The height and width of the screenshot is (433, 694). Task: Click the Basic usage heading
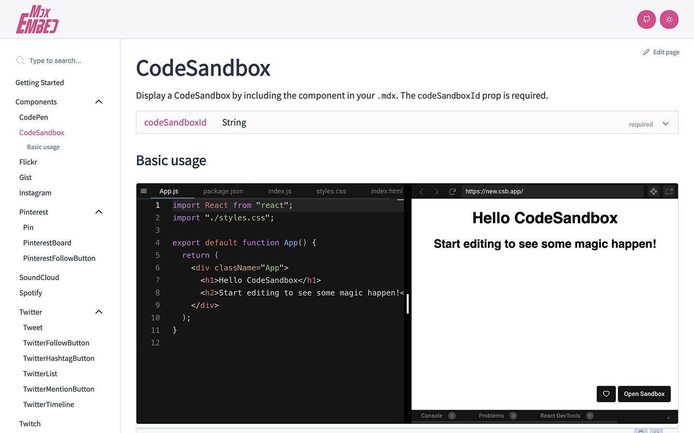[x=171, y=160]
